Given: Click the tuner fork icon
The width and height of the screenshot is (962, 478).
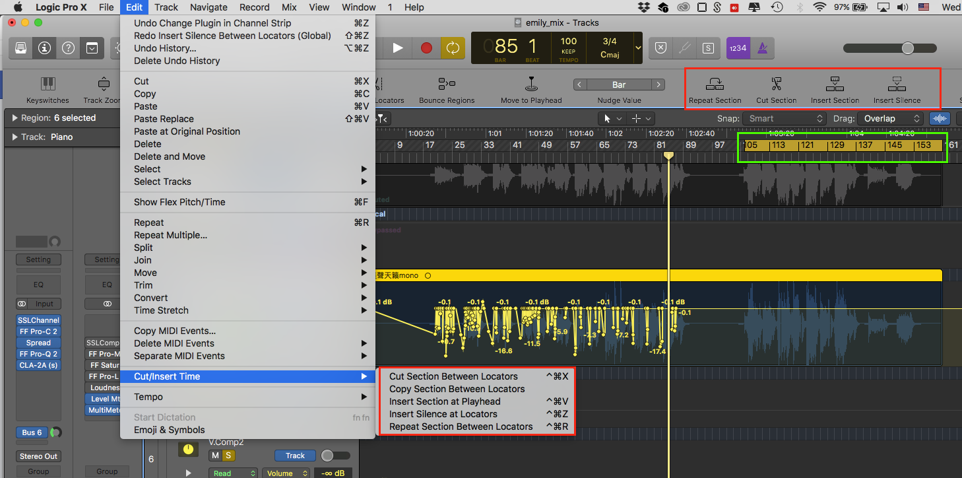Looking at the screenshot, I should coord(685,48).
